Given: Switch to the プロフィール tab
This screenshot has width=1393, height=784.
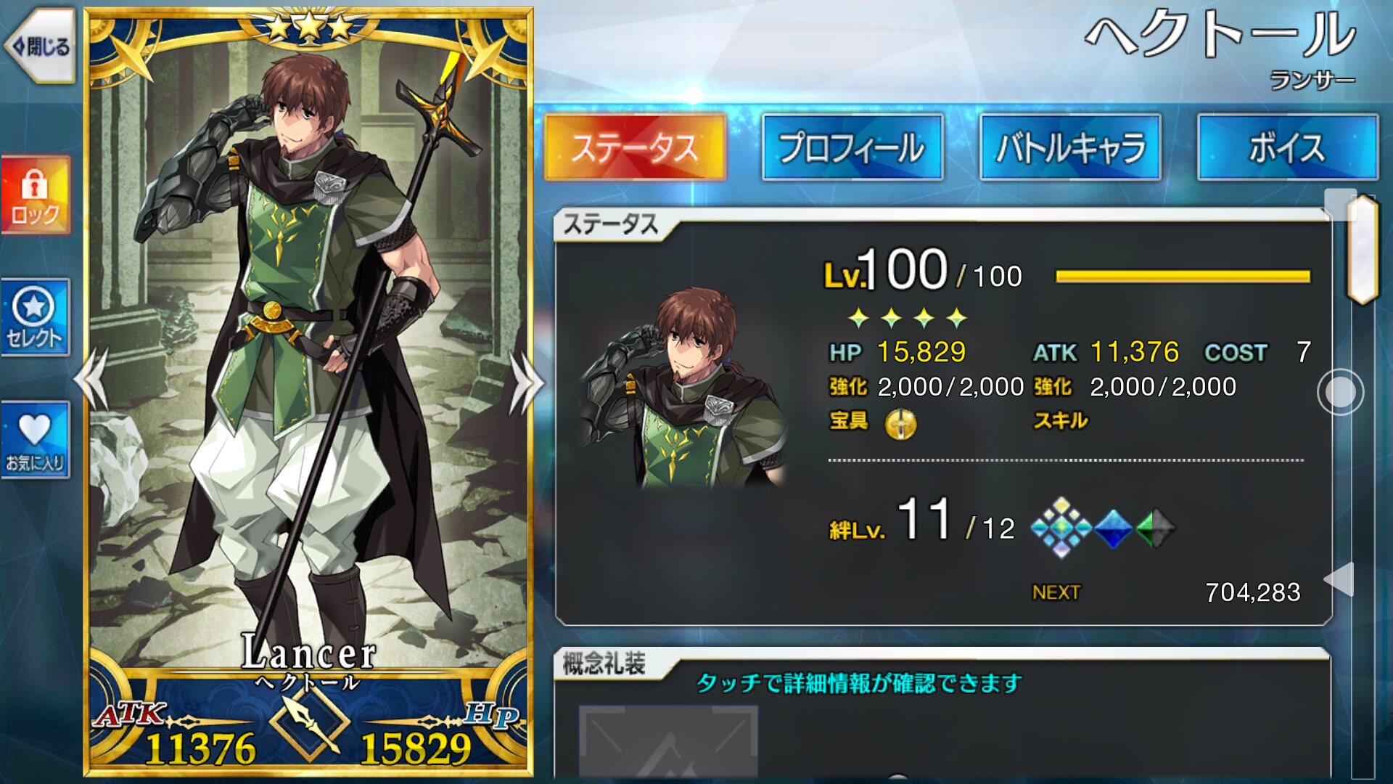Looking at the screenshot, I should tap(852, 147).
